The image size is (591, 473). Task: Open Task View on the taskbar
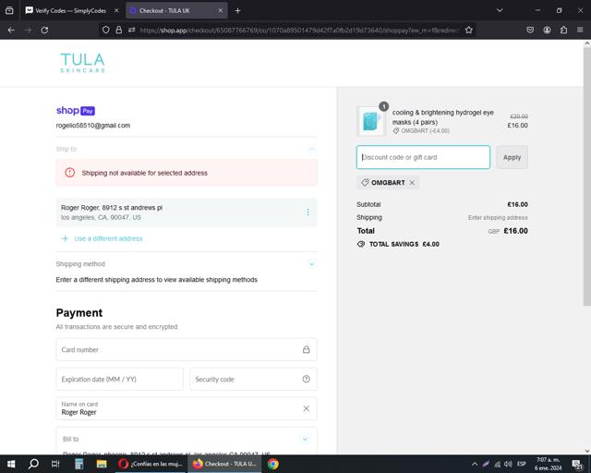pos(55,464)
